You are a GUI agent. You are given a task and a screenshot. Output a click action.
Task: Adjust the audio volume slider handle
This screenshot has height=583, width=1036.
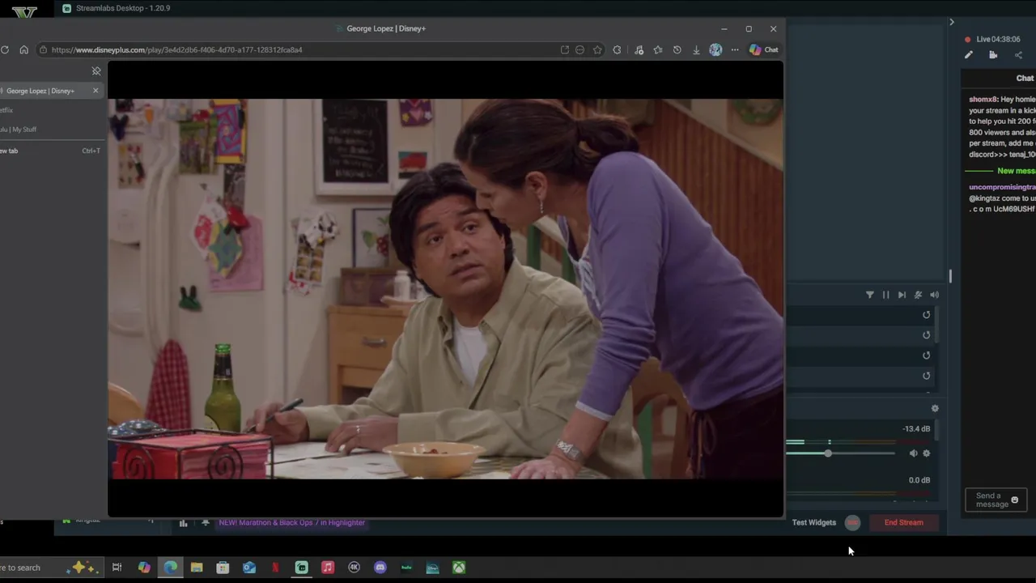pos(828,453)
